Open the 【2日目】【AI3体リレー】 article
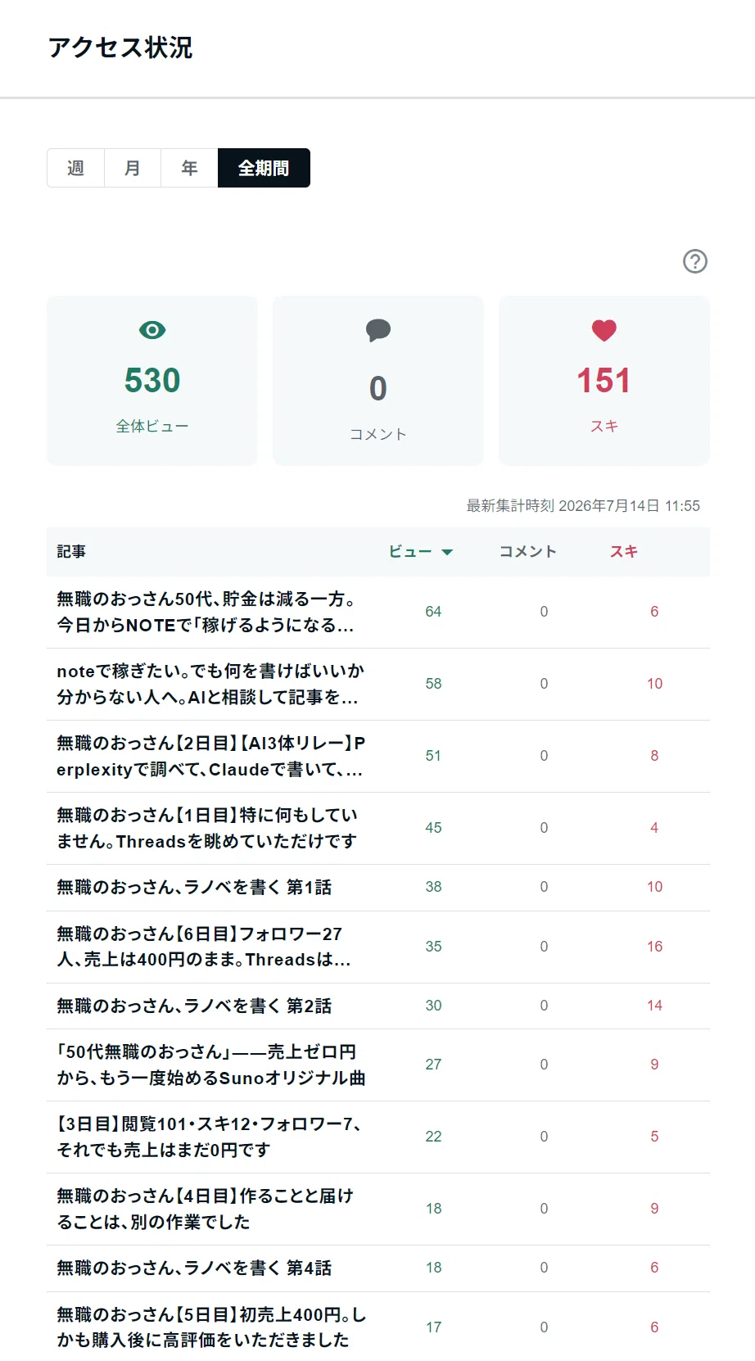 (x=210, y=756)
